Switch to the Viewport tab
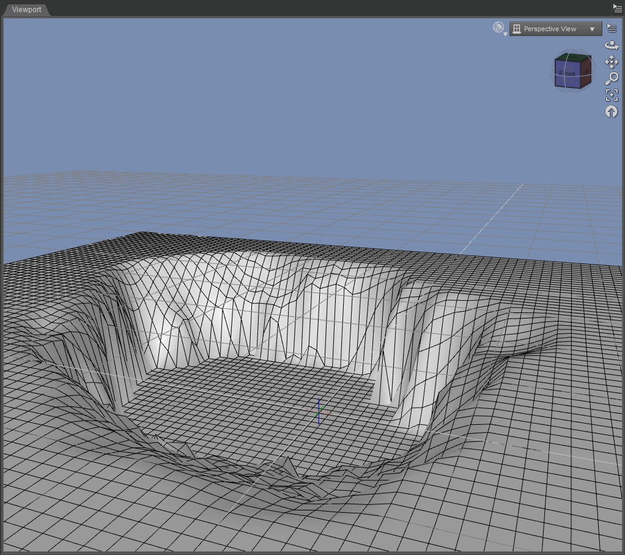625x555 pixels. point(26,10)
